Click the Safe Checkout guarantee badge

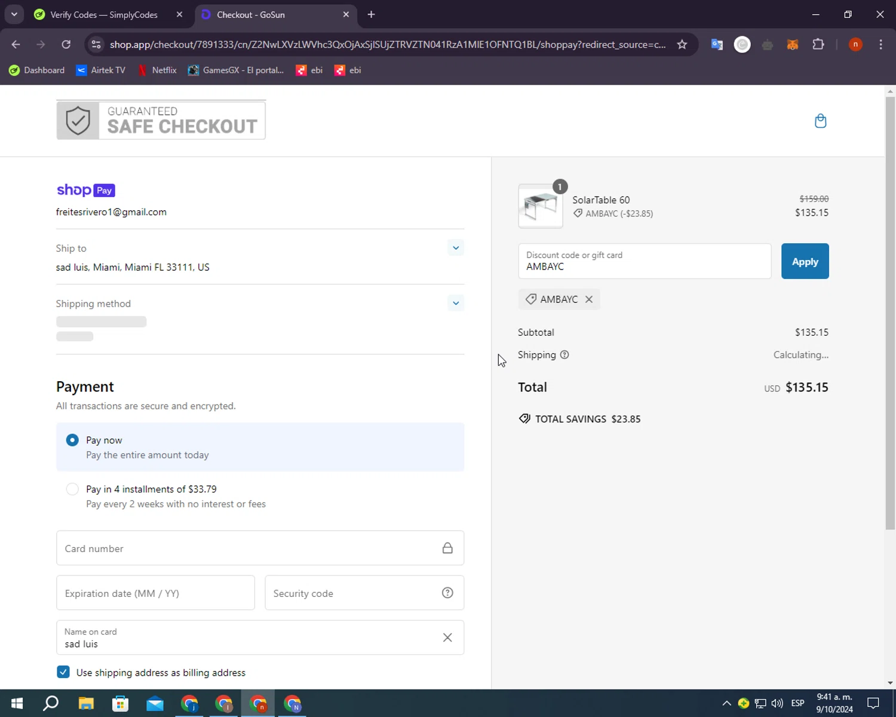click(x=161, y=120)
